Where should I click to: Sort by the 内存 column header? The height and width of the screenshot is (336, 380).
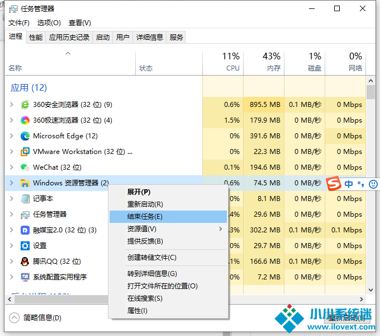click(x=264, y=63)
